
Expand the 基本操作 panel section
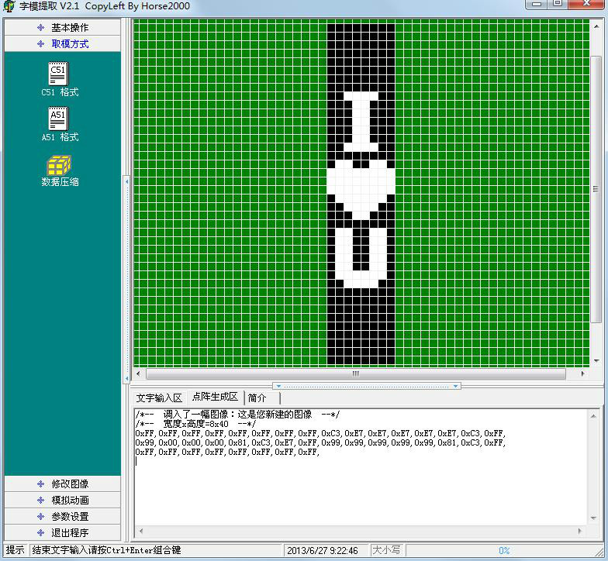pyautogui.click(x=62, y=27)
